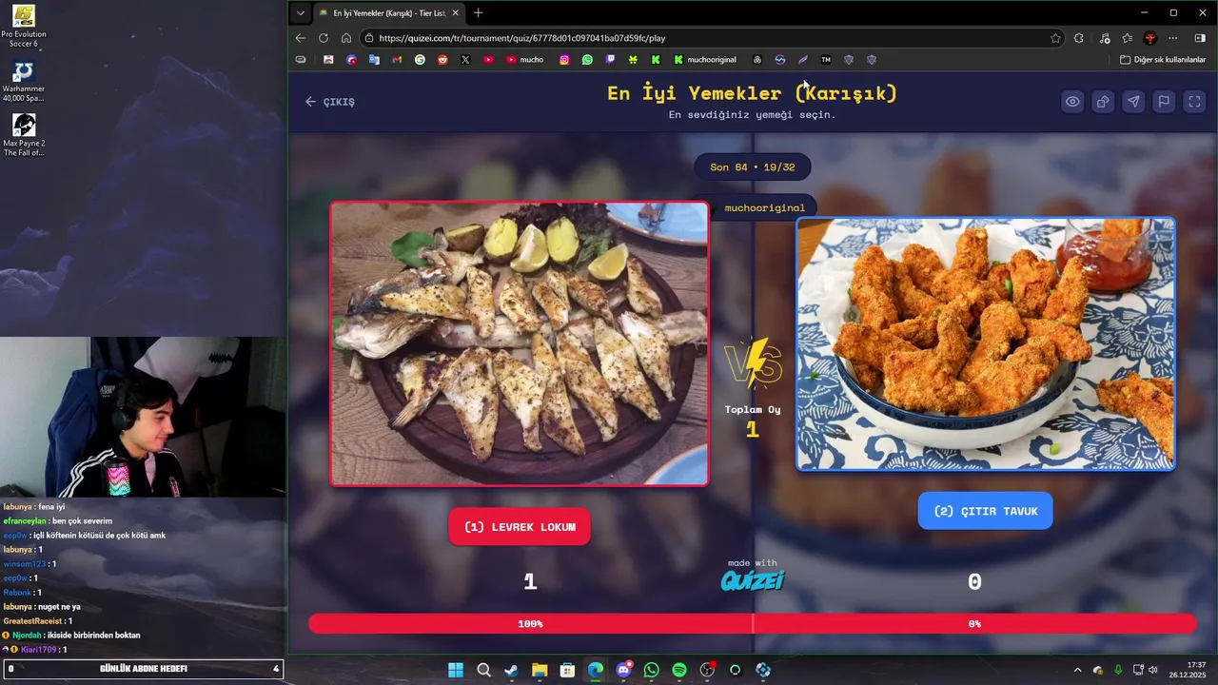Open the 'muchooriginal' Kick bookmark
The image size is (1218, 685).
click(705, 60)
